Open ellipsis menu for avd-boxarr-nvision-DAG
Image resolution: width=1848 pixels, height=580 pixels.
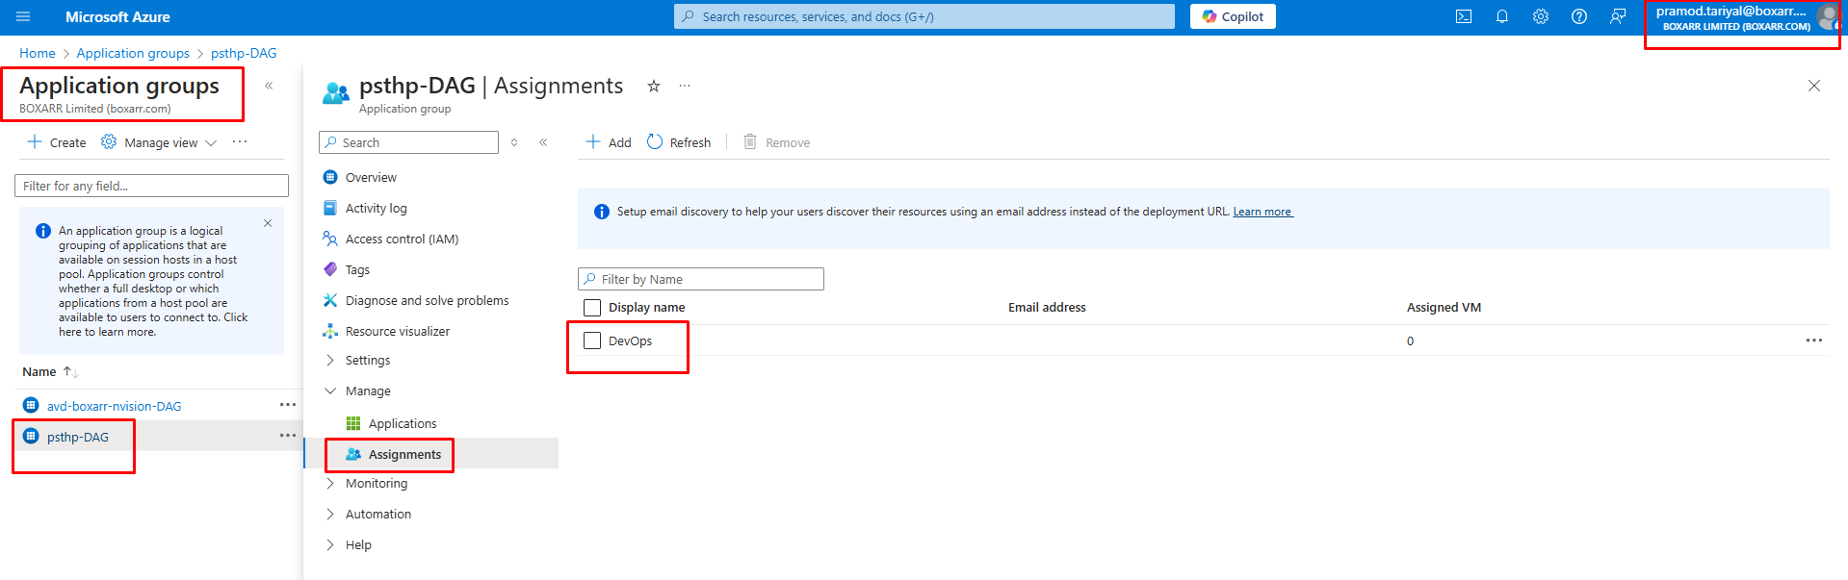click(287, 405)
